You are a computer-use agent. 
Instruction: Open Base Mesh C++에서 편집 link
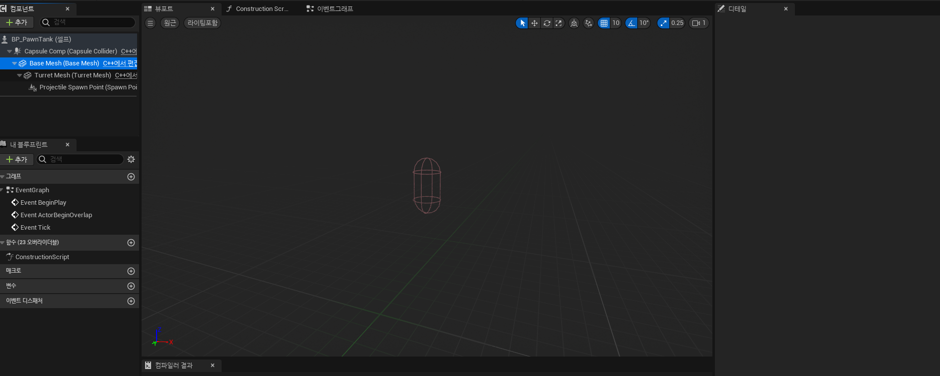[120, 63]
